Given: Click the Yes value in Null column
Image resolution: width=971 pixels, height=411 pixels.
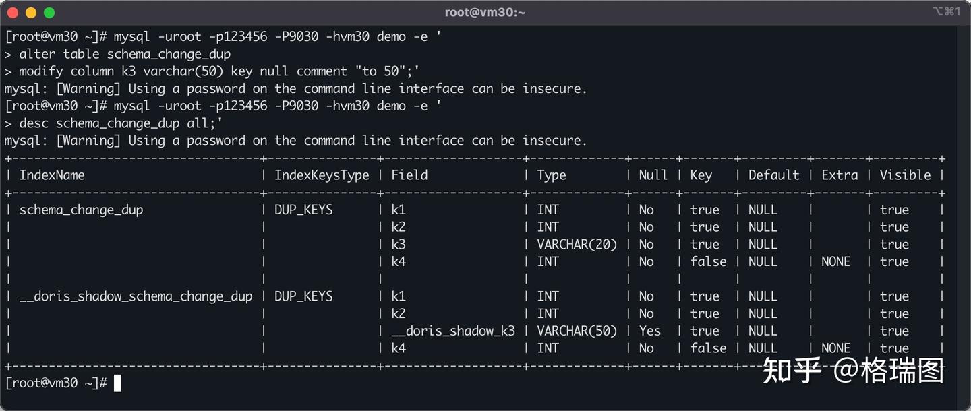Looking at the screenshot, I should click(650, 331).
